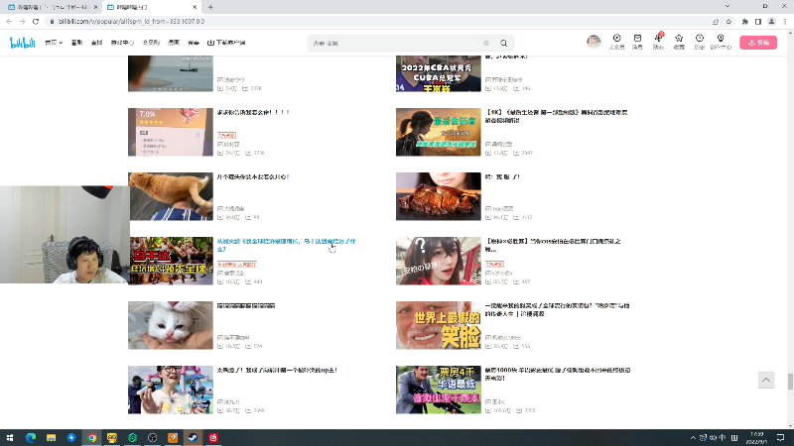The width and height of the screenshot is (794, 446).
Task: Click the taskbar clock and date
Action: click(x=756, y=437)
